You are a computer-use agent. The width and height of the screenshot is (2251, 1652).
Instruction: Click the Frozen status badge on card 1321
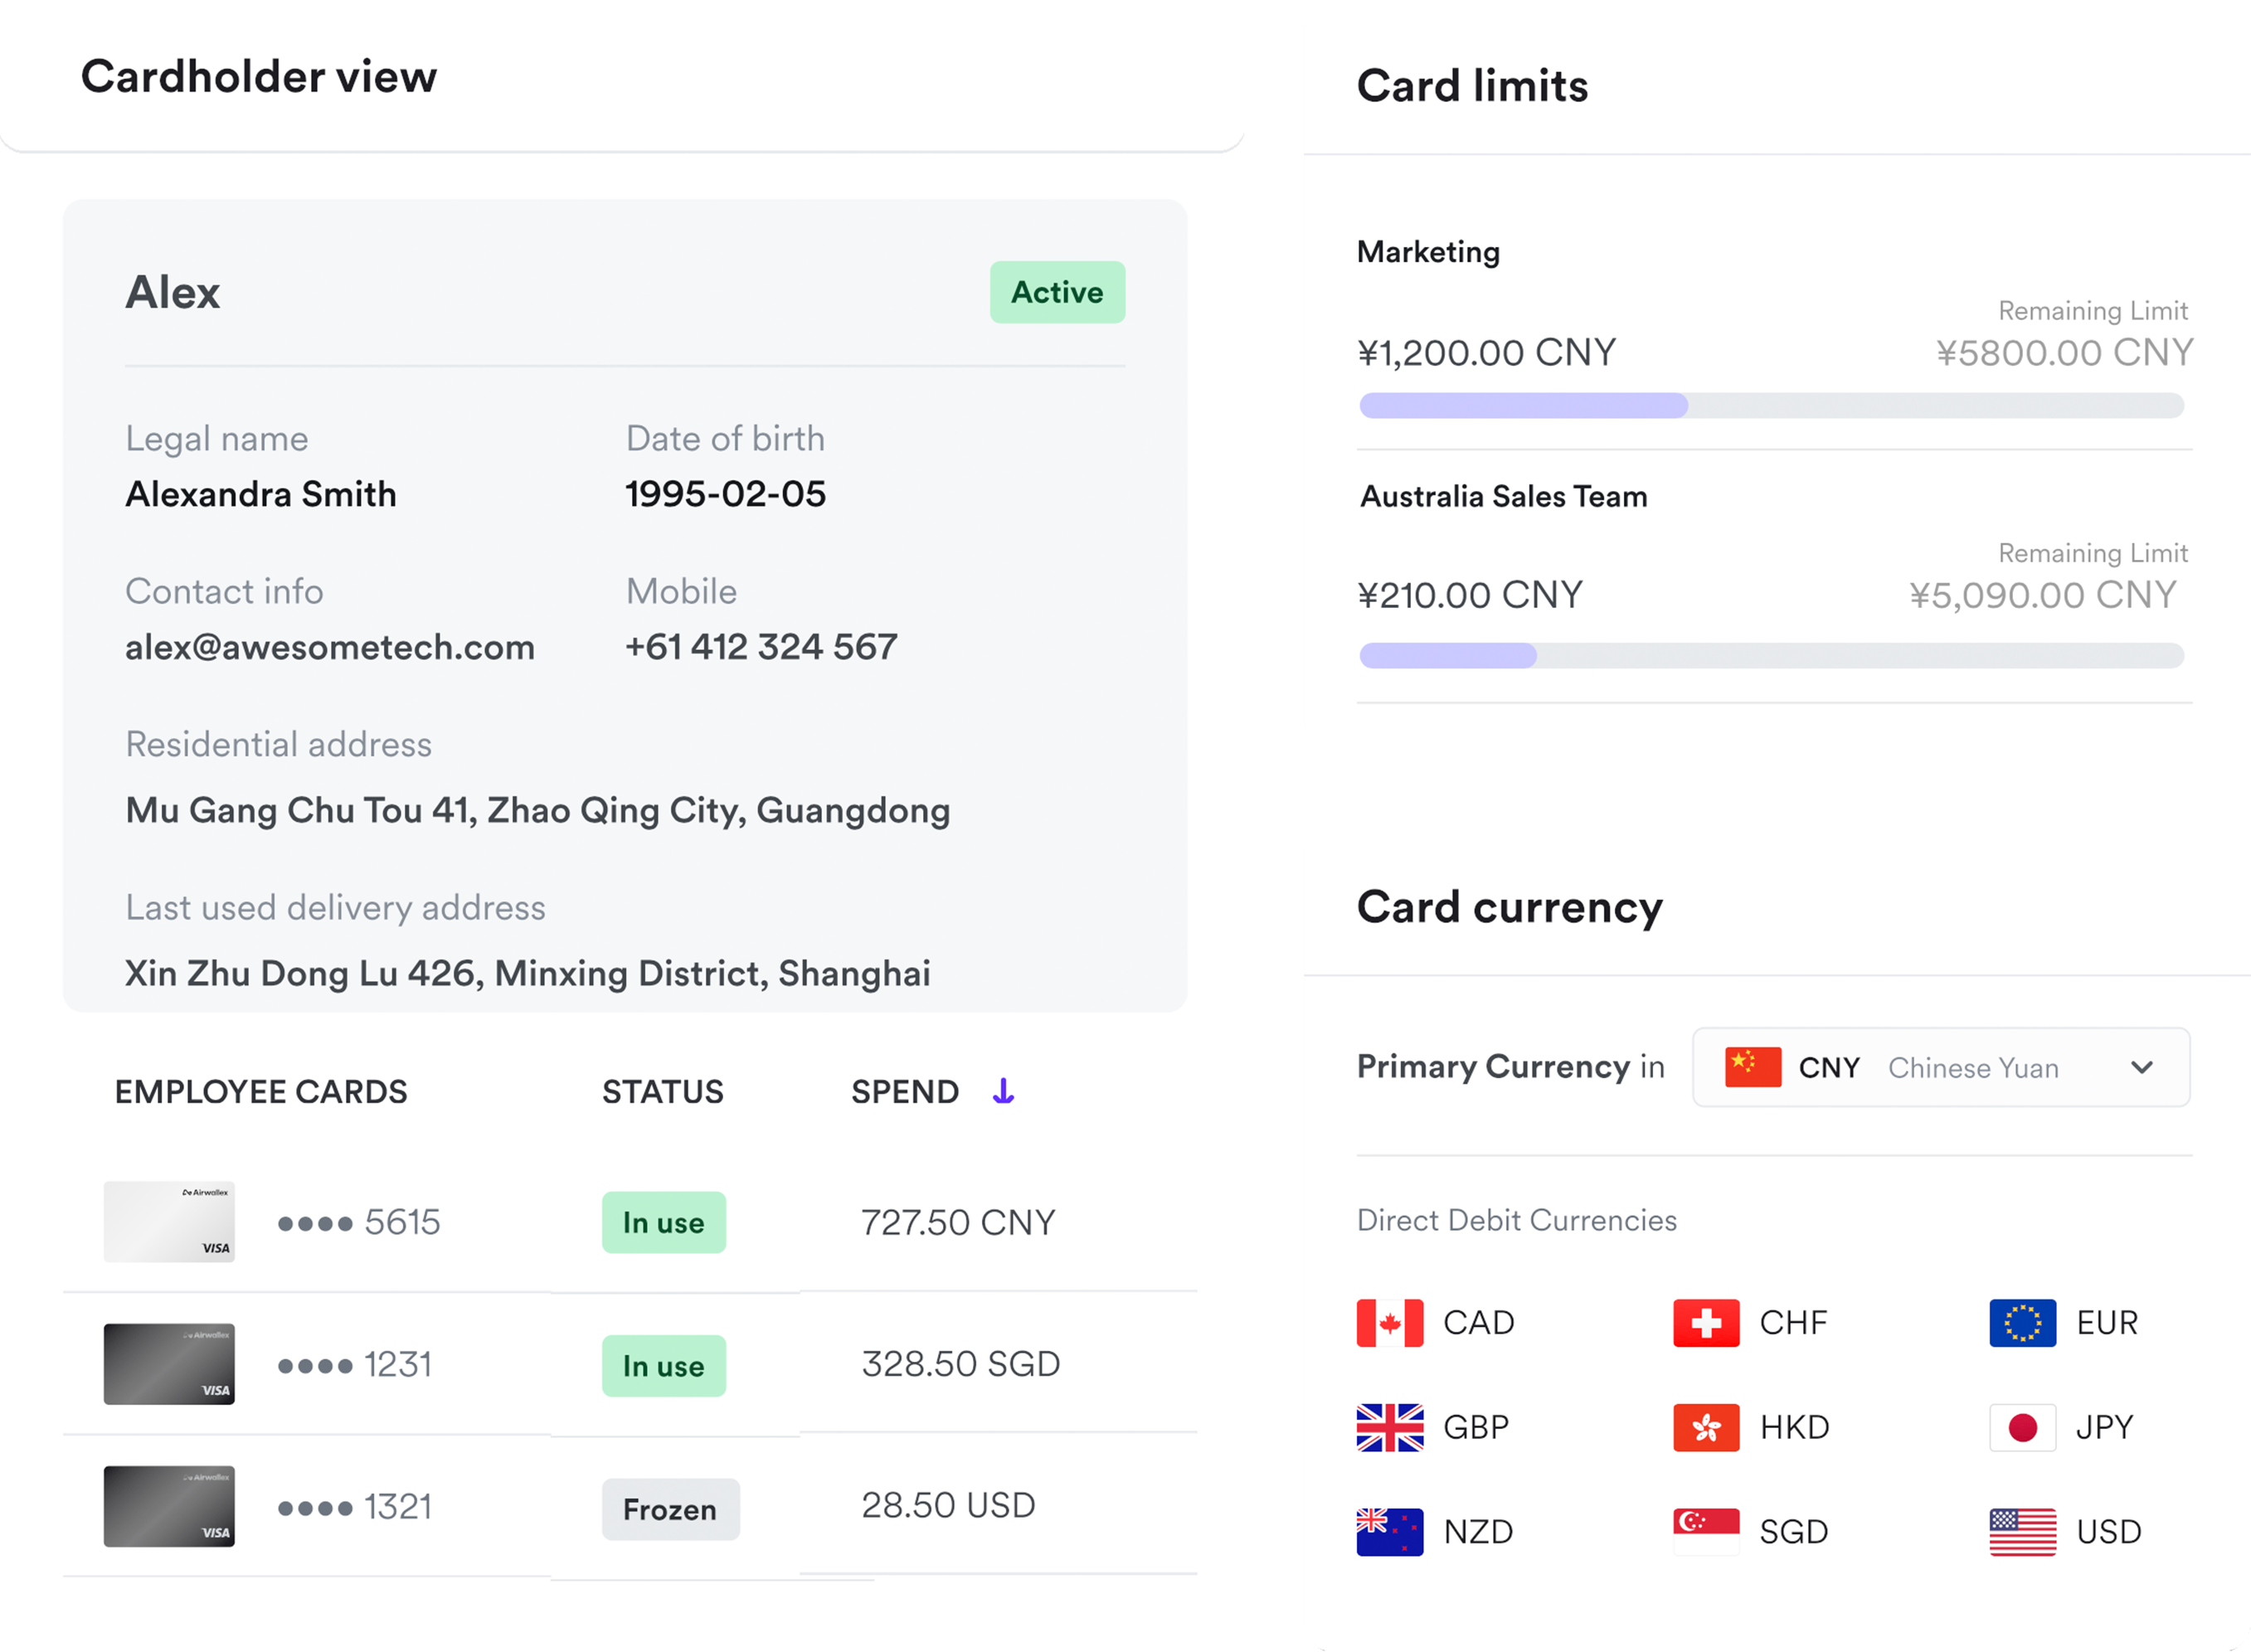[670, 1509]
